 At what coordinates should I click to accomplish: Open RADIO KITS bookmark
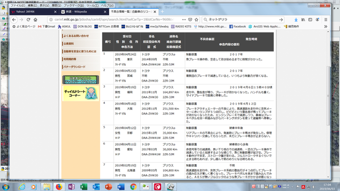[x=181, y=26]
